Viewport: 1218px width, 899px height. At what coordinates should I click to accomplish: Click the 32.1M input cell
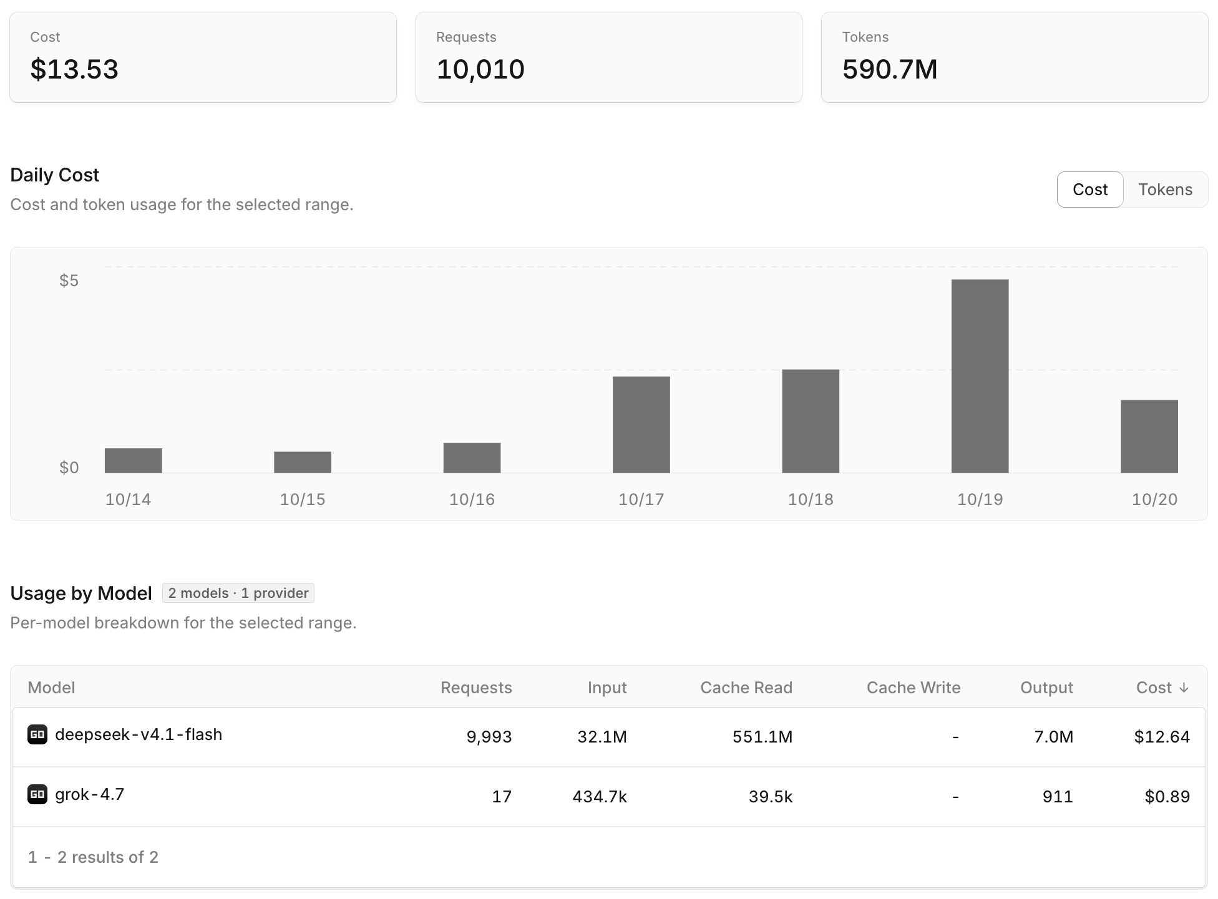tap(602, 737)
